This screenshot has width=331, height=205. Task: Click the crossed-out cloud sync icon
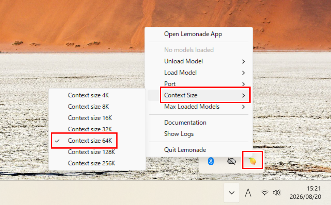click(231, 161)
